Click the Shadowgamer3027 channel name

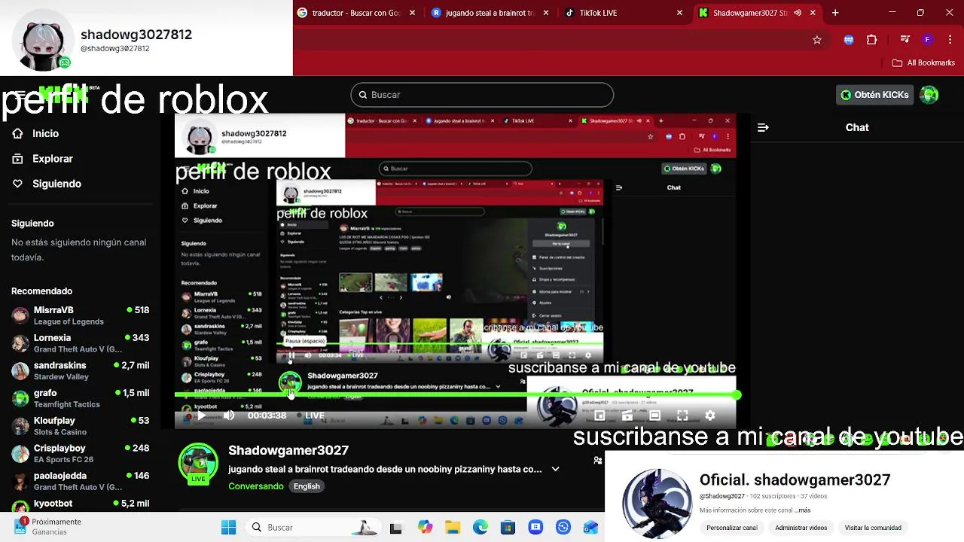(x=288, y=450)
